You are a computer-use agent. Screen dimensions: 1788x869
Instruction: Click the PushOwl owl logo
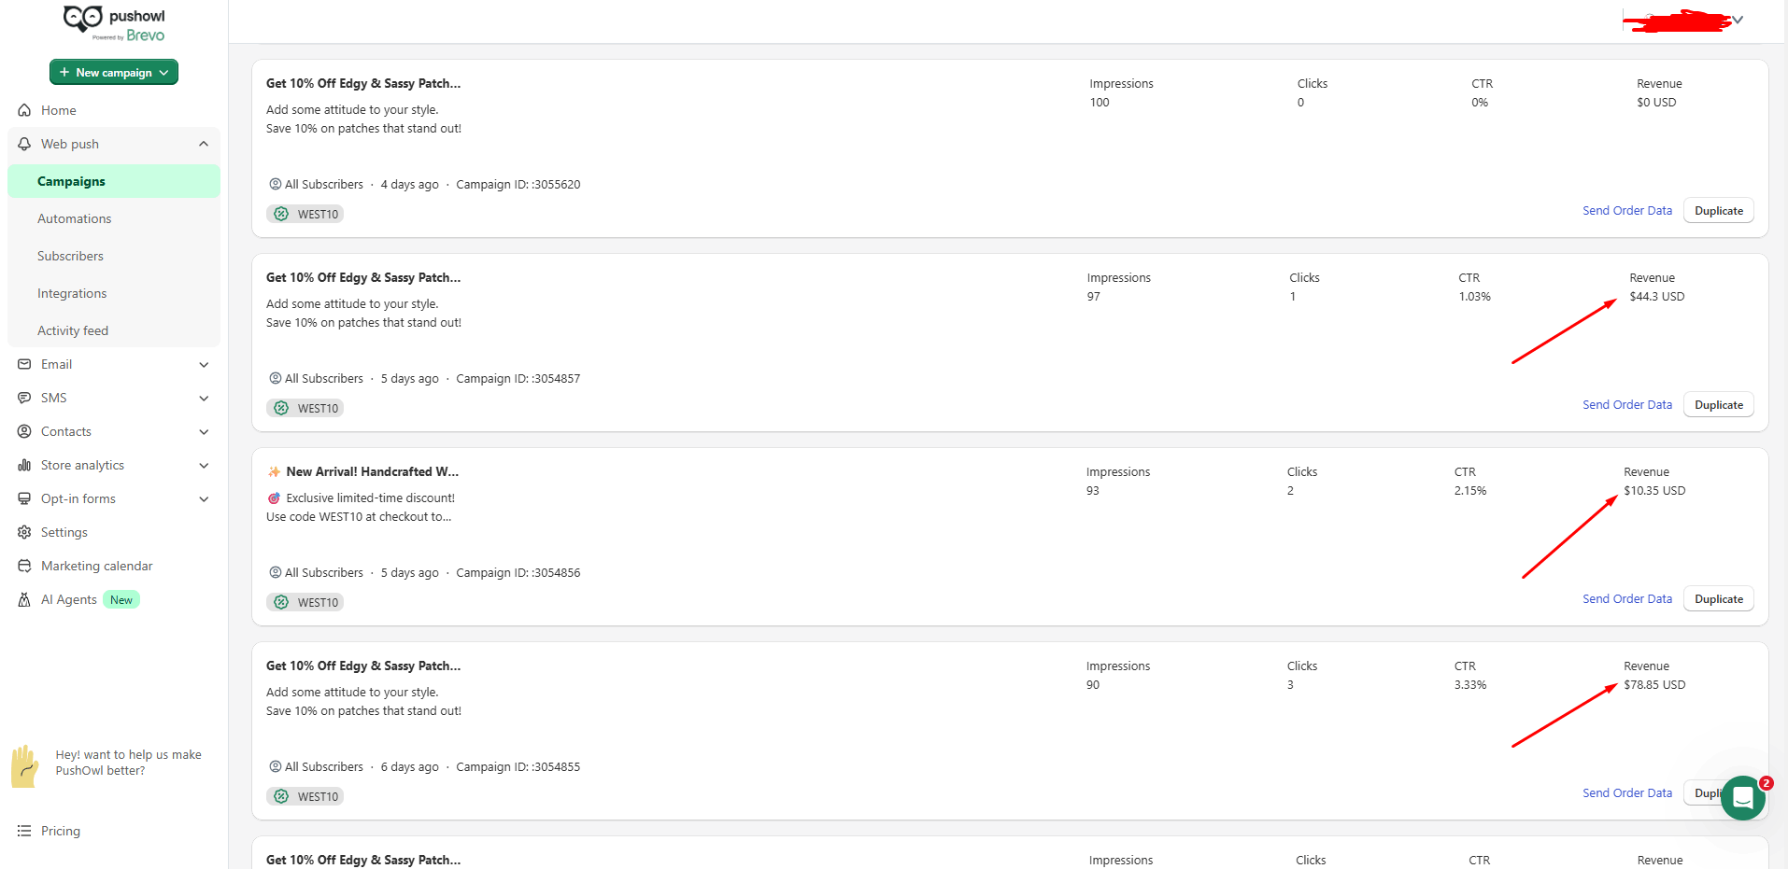coord(82,19)
